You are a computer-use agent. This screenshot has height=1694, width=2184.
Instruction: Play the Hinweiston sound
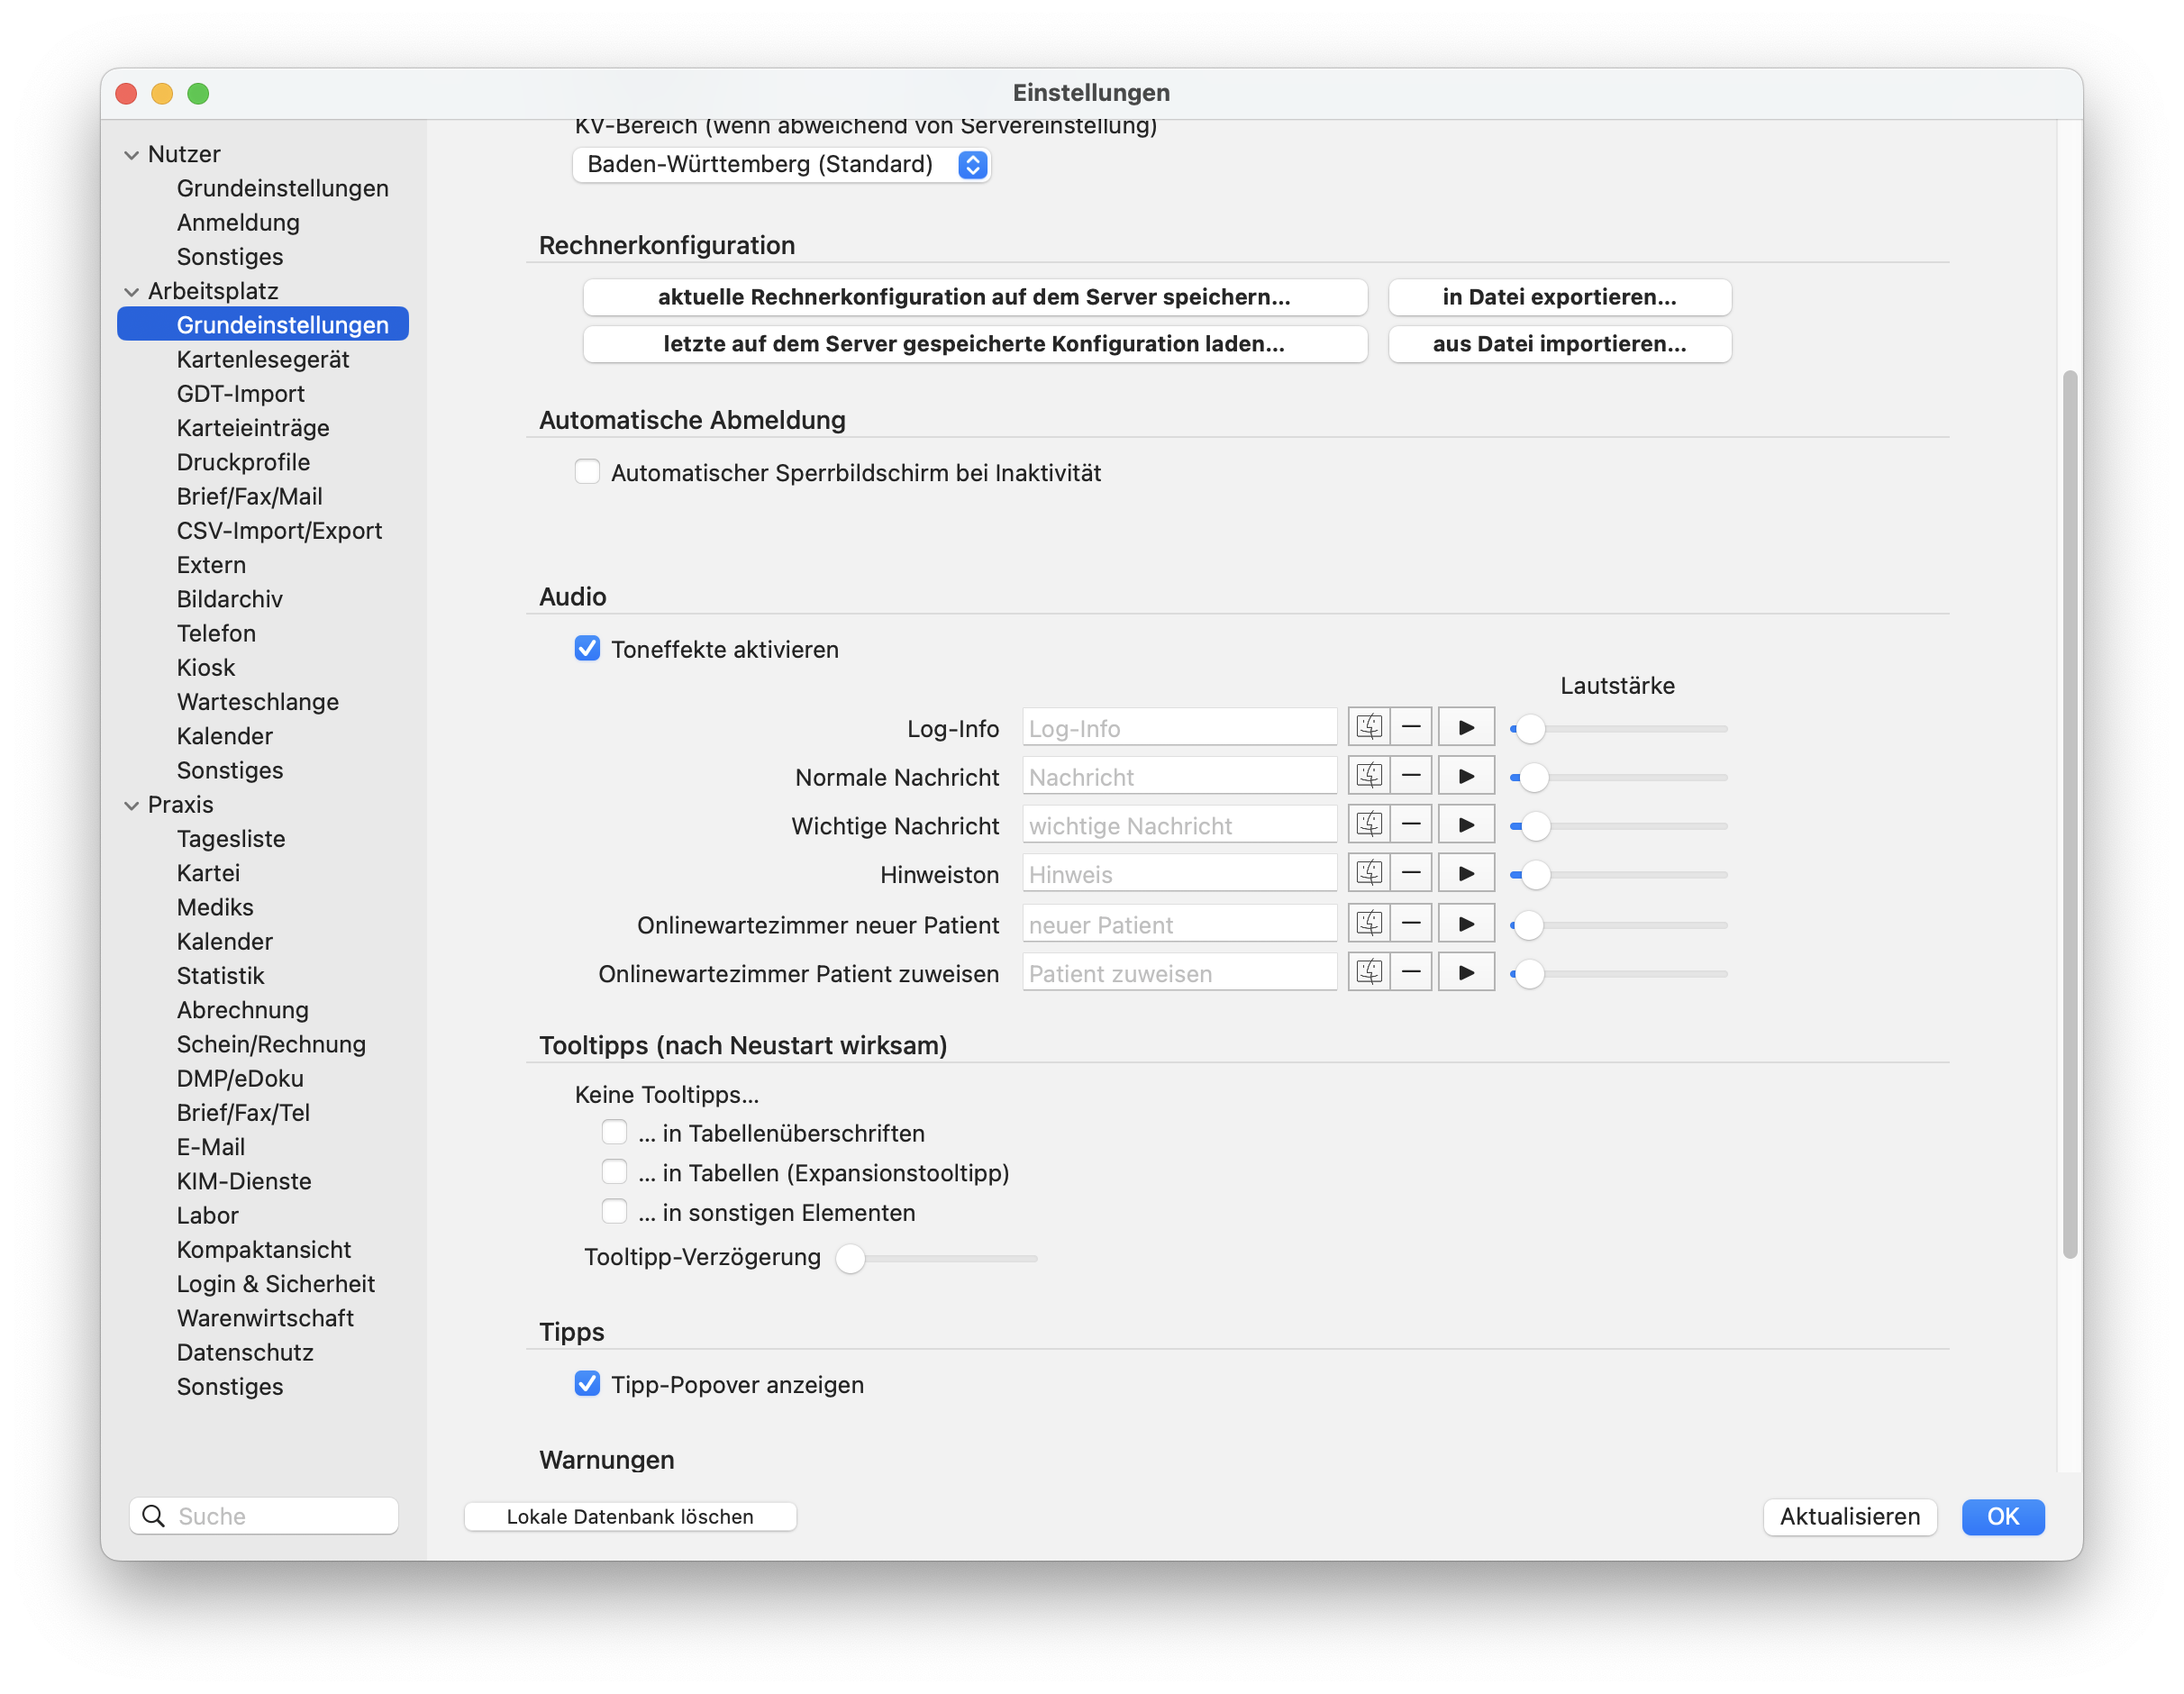tap(1466, 874)
